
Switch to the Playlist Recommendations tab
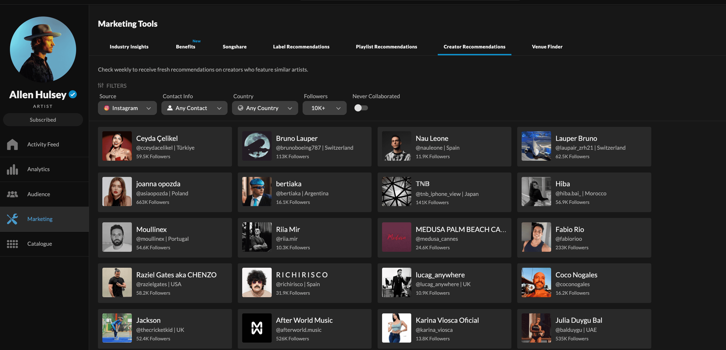coord(386,47)
